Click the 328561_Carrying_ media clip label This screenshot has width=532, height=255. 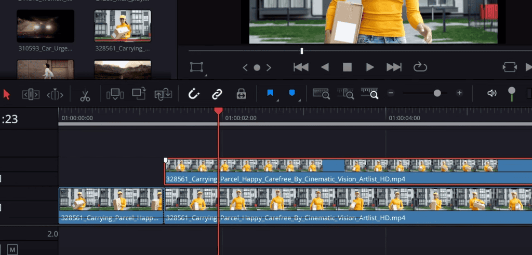tap(123, 48)
